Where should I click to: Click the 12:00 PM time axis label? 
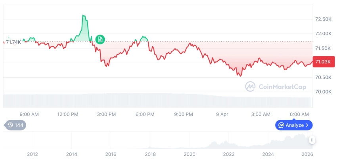68,115
